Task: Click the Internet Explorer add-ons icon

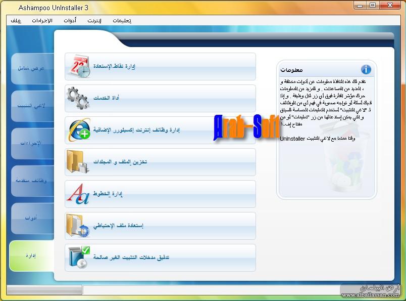Action: coord(79,130)
